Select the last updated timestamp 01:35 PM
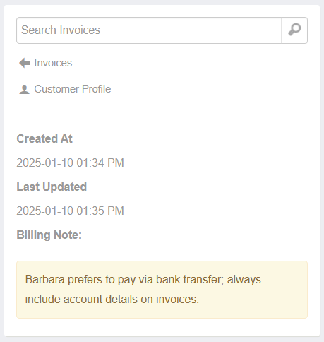324x342 pixels. 100,211
